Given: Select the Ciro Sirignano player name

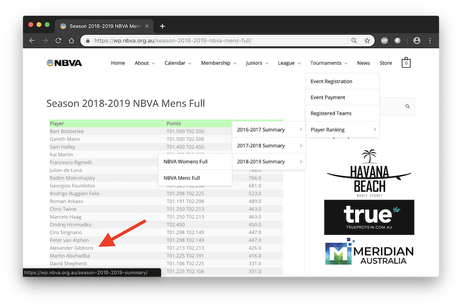Looking at the screenshot, I should click(x=66, y=232).
